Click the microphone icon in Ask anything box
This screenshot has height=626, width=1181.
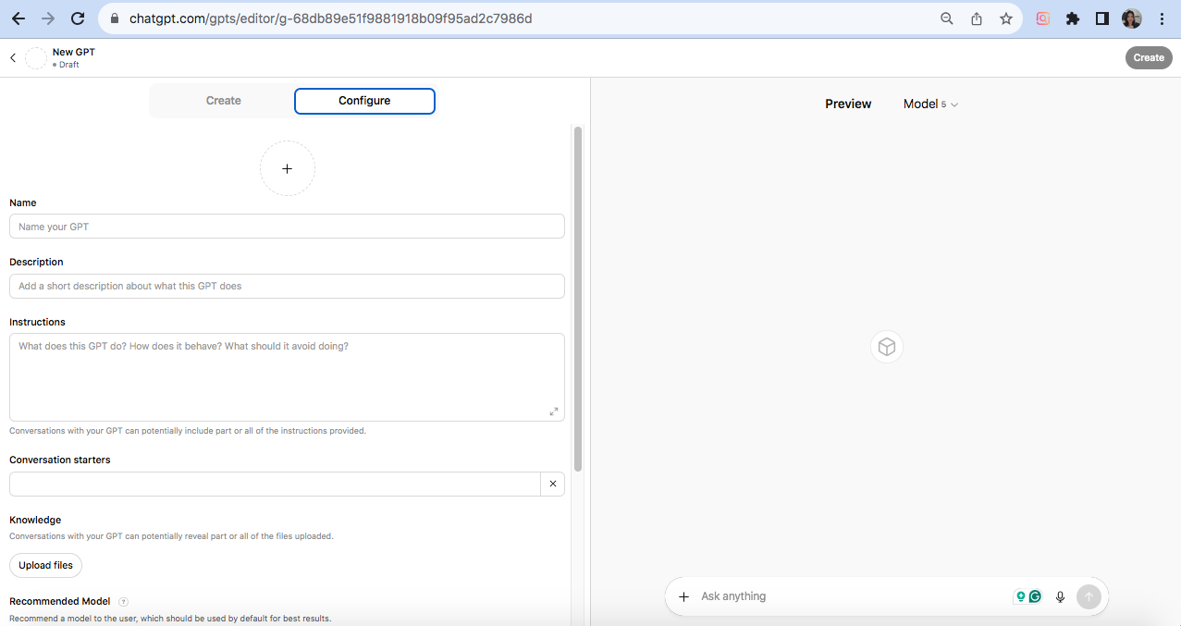coord(1060,596)
